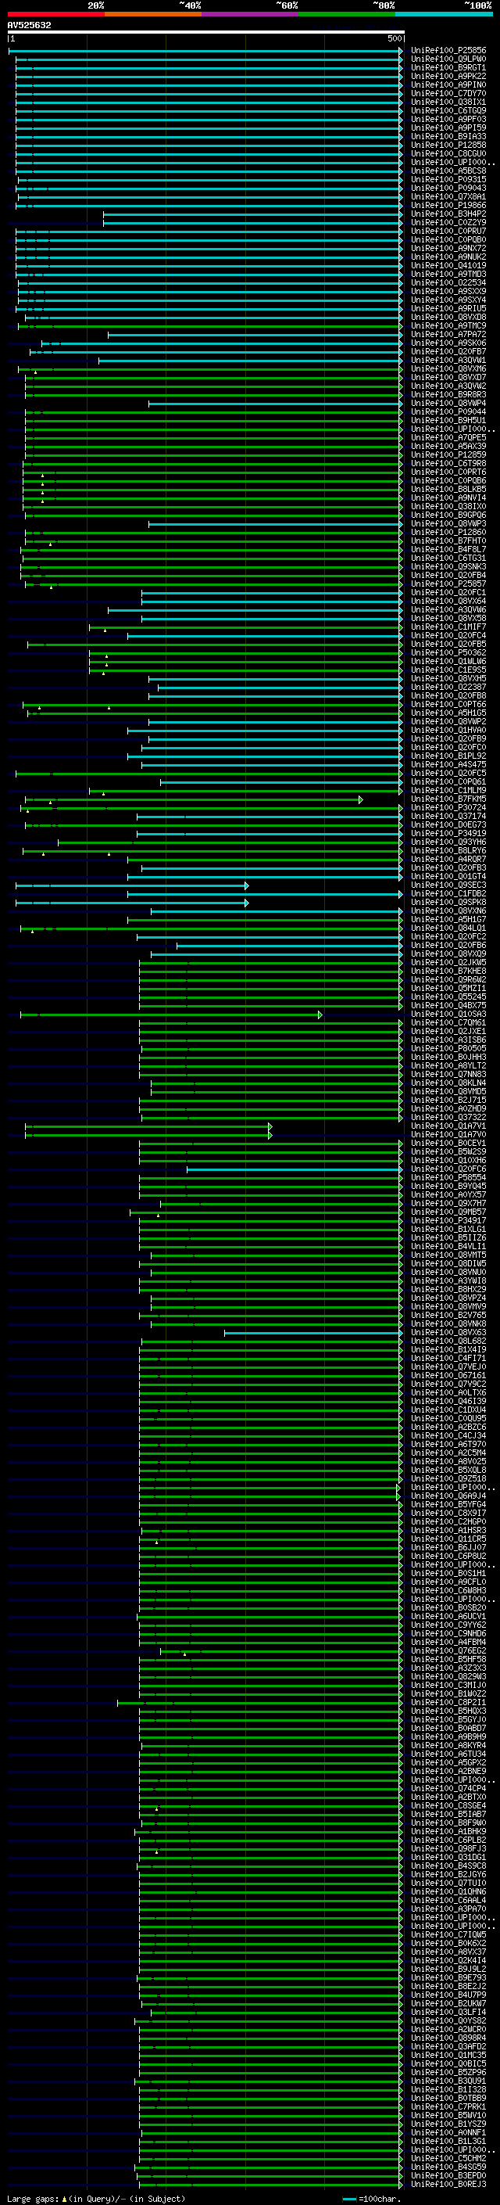Select UniRef100_C1FDB2 hit label

(x=448, y=893)
